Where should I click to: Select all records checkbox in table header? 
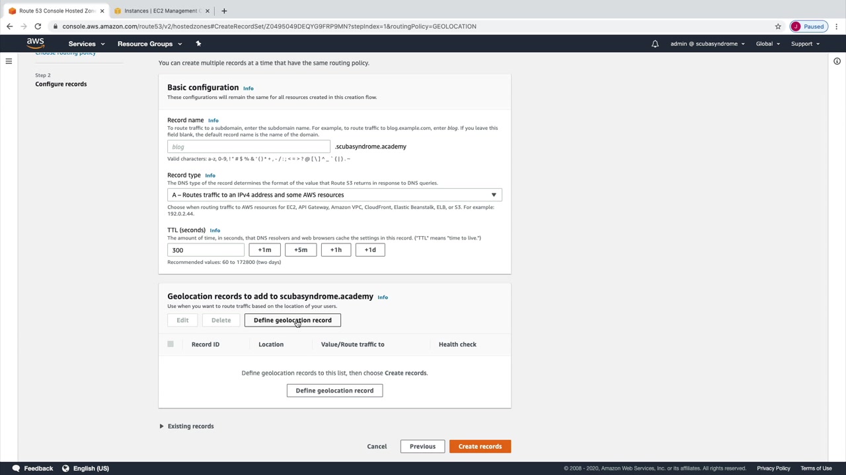point(171,344)
